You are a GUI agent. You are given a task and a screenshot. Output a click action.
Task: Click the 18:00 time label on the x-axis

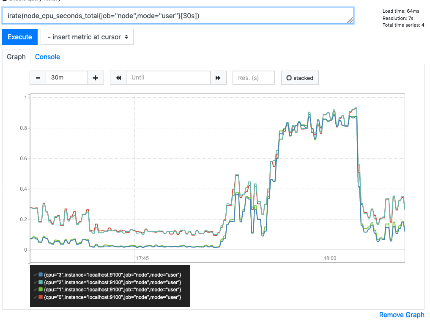[x=330, y=258]
